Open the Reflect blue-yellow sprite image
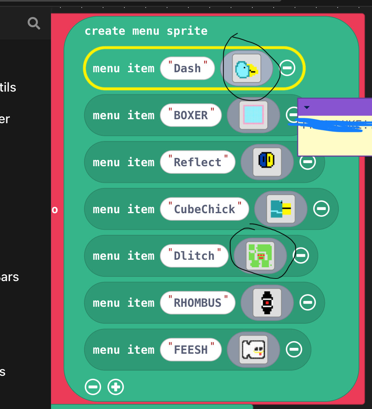The width and height of the screenshot is (372, 409). click(267, 162)
